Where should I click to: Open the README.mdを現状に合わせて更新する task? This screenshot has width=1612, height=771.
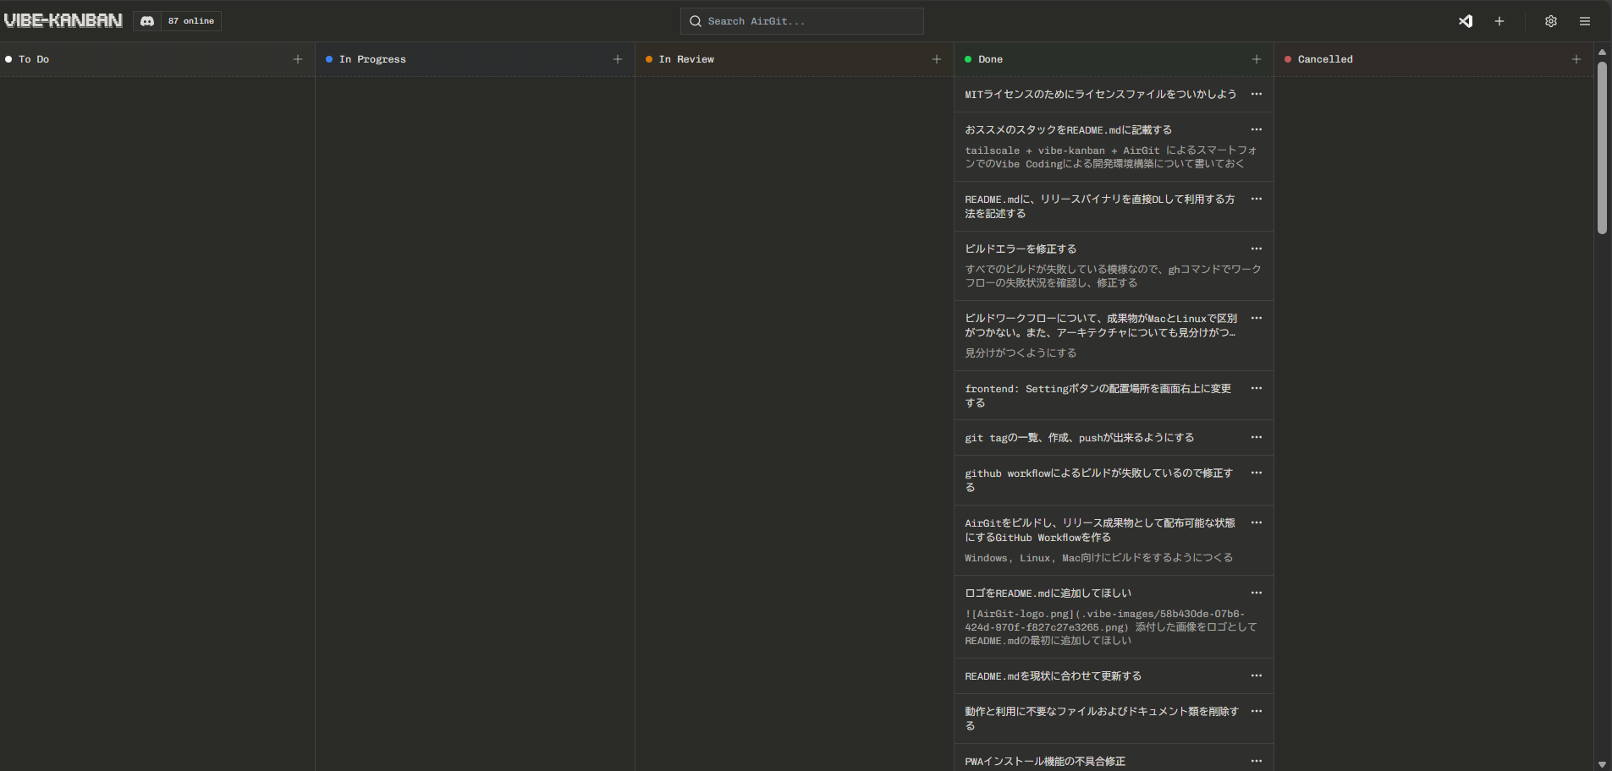1053,676
